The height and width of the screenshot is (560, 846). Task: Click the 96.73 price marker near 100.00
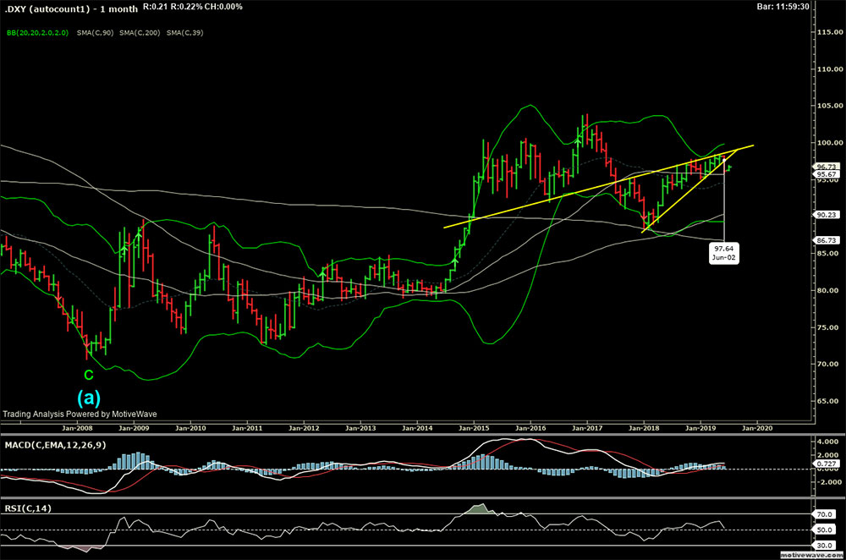(824, 167)
